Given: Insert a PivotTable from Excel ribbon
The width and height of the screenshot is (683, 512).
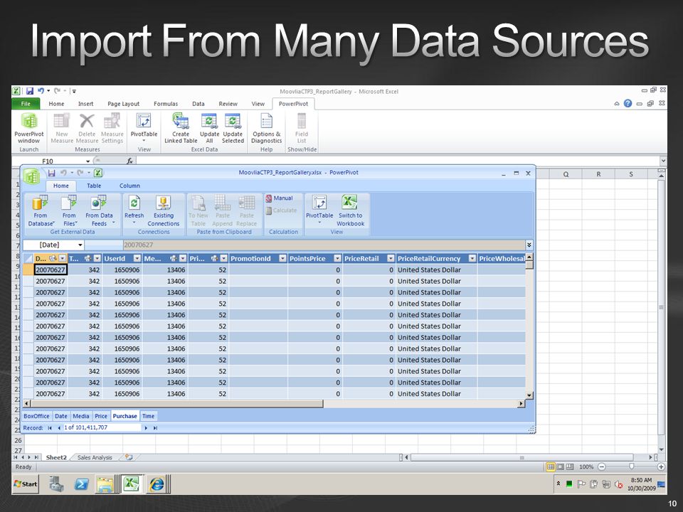Looking at the screenshot, I should click(144, 127).
